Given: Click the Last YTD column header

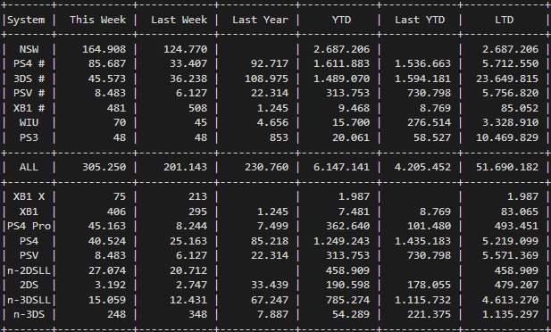Looking at the screenshot, I should 420,20.
